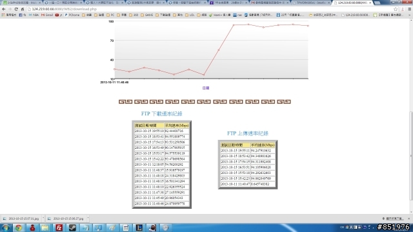The width and height of the screenshot is (413, 232).
Task: Select download row 2013-10-11 12:18:05
Action: 162,164
